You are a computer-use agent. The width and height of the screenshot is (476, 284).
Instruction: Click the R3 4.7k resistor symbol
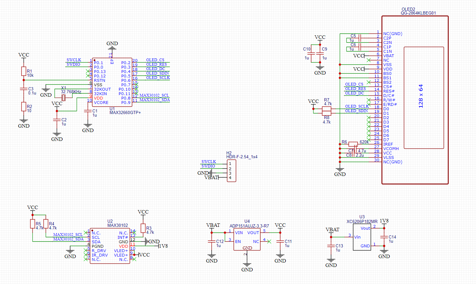click(x=143, y=228)
